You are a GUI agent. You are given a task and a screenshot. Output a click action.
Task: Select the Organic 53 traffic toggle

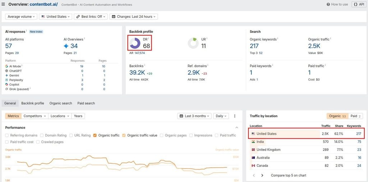point(337,116)
